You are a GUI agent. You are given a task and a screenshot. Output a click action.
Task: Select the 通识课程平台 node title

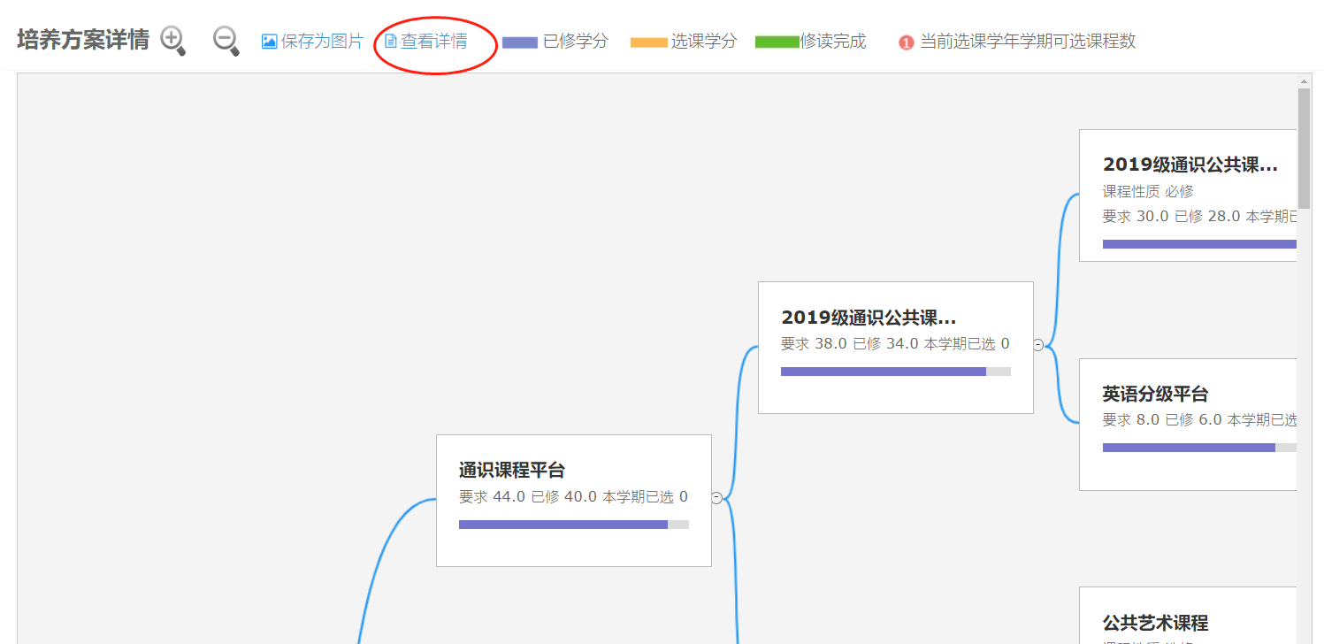pos(511,471)
